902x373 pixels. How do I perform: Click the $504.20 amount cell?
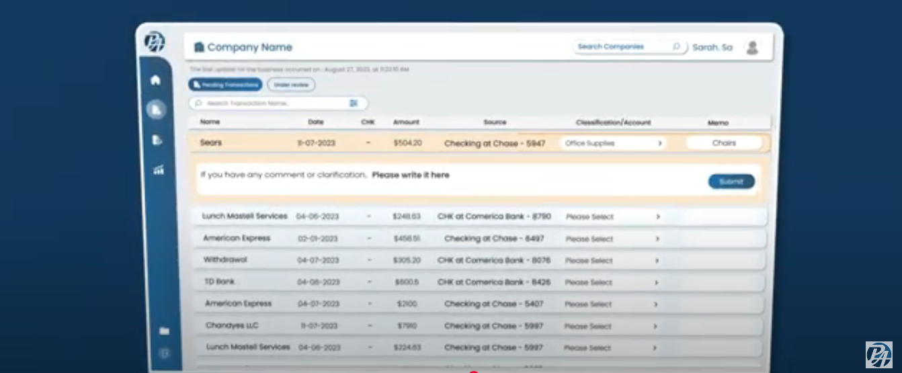[407, 143]
